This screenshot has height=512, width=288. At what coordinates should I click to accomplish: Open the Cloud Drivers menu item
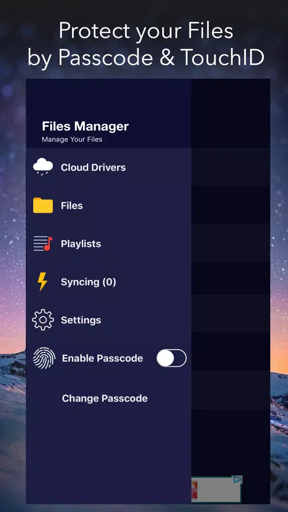pos(109,167)
